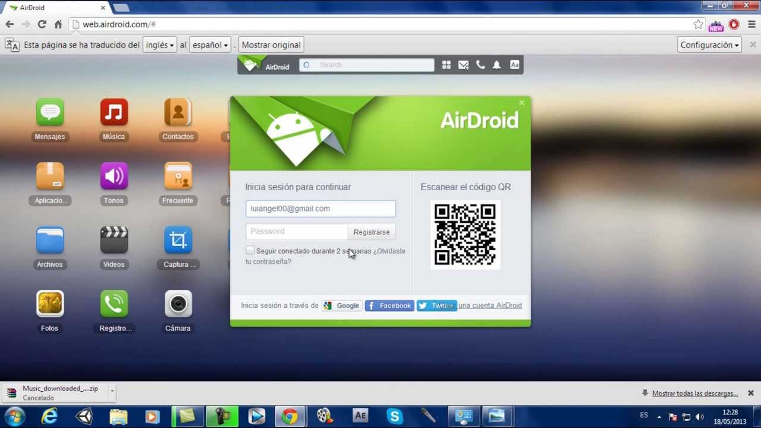Open the Chrome menu icon
Screen dimensions: 761x428
point(751,24)
